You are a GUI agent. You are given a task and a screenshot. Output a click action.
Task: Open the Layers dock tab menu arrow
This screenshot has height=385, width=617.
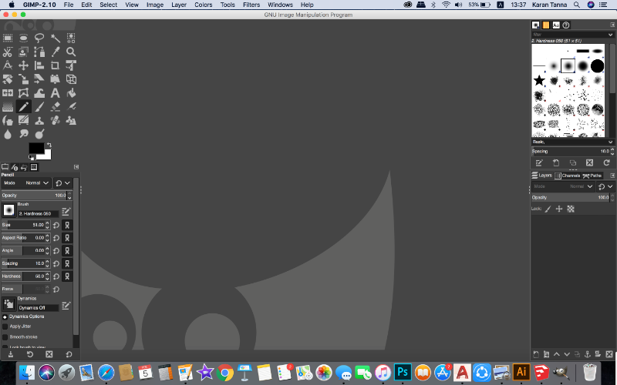612,176
